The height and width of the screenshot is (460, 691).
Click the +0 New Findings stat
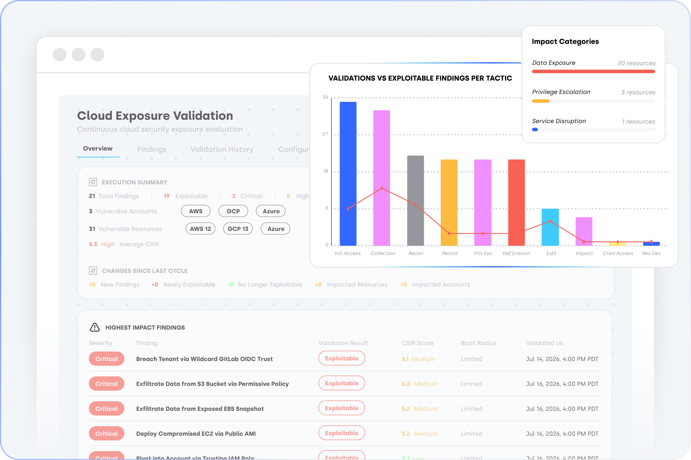pos(114,285)
